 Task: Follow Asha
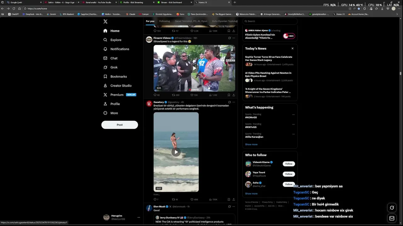[289, 184]
